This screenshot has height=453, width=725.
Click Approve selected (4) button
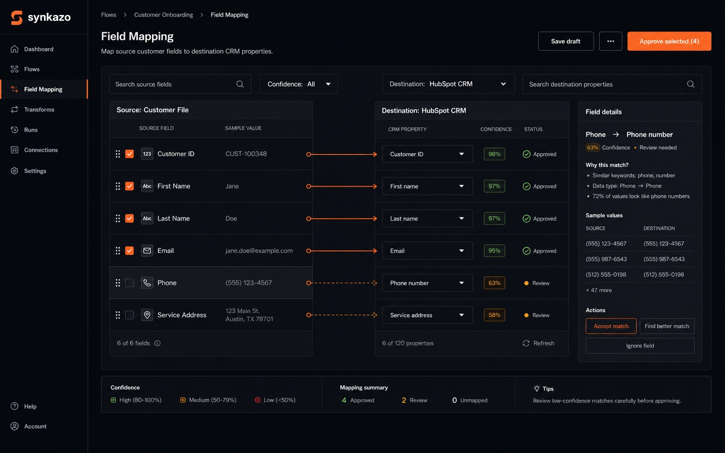669,41
